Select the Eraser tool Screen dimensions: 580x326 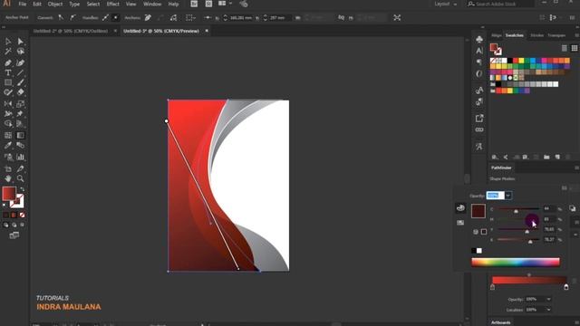pyautogui.click(x=20, y=92)
